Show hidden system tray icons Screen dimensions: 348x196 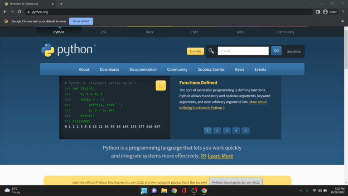(300, 191)
